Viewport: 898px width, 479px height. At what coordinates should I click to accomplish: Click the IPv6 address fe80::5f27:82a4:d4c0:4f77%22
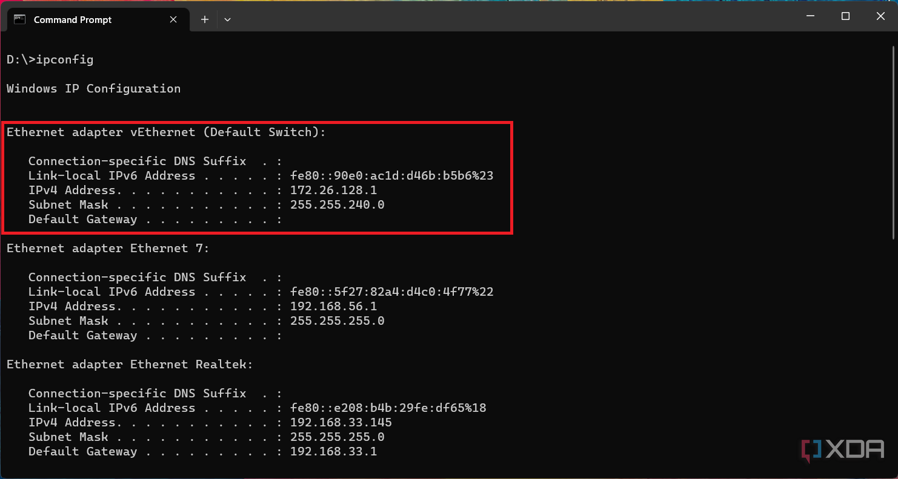[392, 292]
